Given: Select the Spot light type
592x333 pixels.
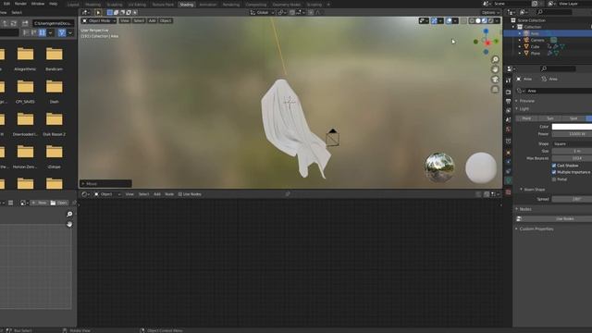Looking at the screenshot, I should [x=573, y=118].
